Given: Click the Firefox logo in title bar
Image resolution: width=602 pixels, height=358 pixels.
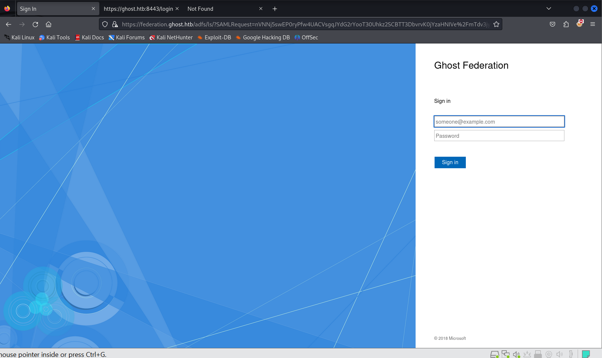Looking at the screenshot, I should [7, 8].
